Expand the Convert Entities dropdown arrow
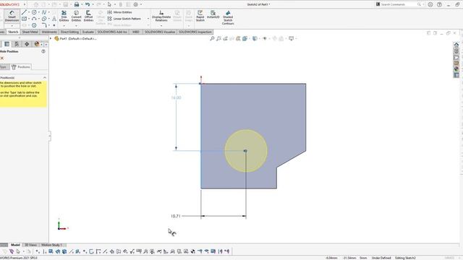The image size is (463, 260). (76, 26)
